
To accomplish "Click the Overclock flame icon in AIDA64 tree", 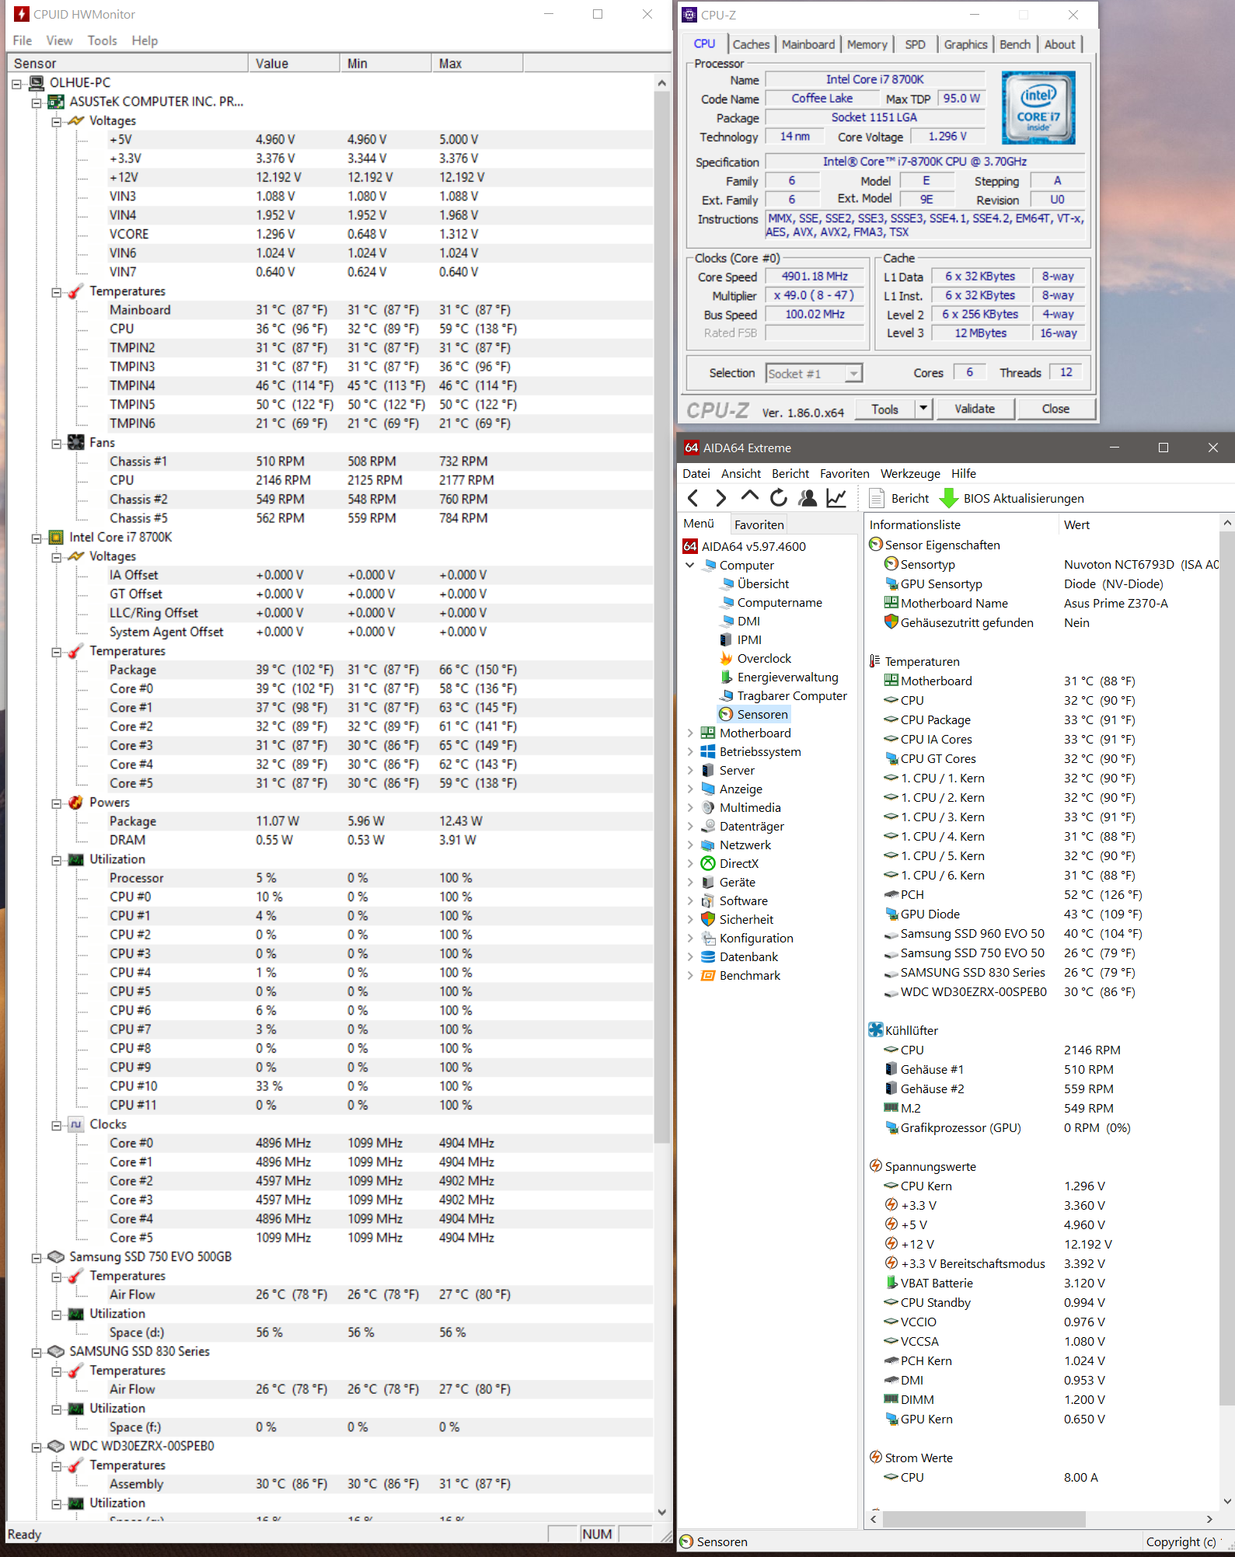I will 727,658.
